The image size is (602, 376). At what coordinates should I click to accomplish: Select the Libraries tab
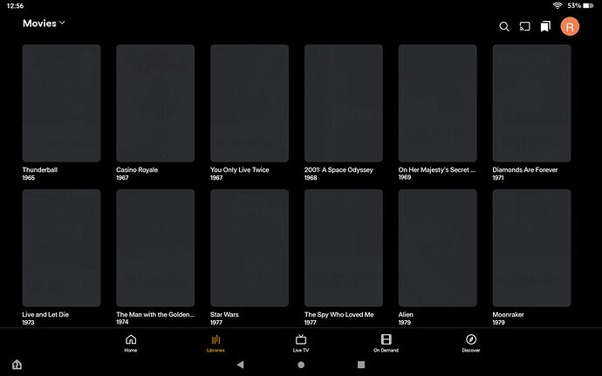(215, 344)
